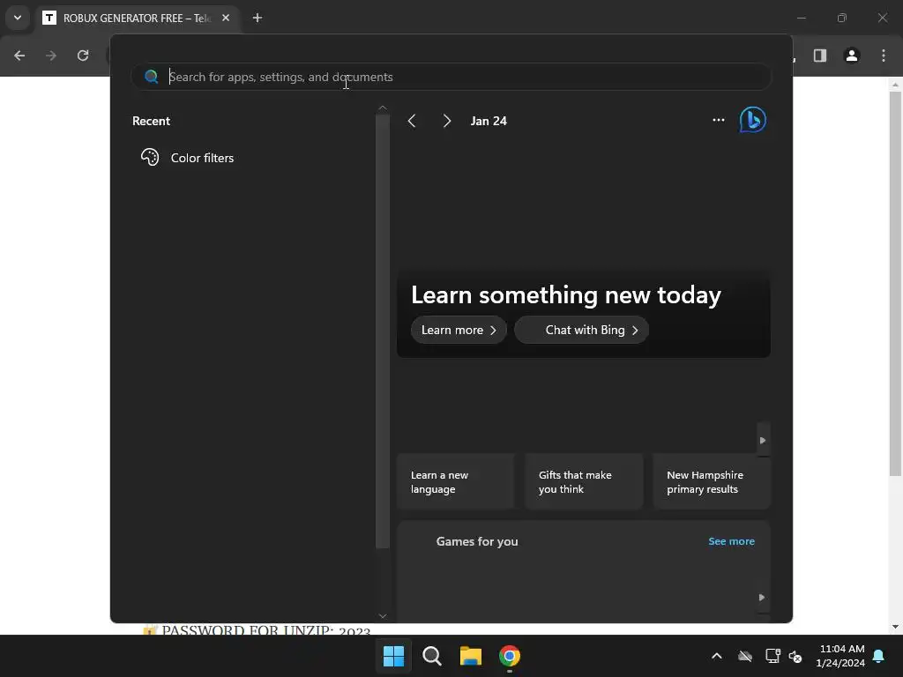The width and height of the screenshot is (903, 677).
Task: Select the ROBUX GENERATOR FREE tab
Action: pyautogui.click(x=137, y=18)
